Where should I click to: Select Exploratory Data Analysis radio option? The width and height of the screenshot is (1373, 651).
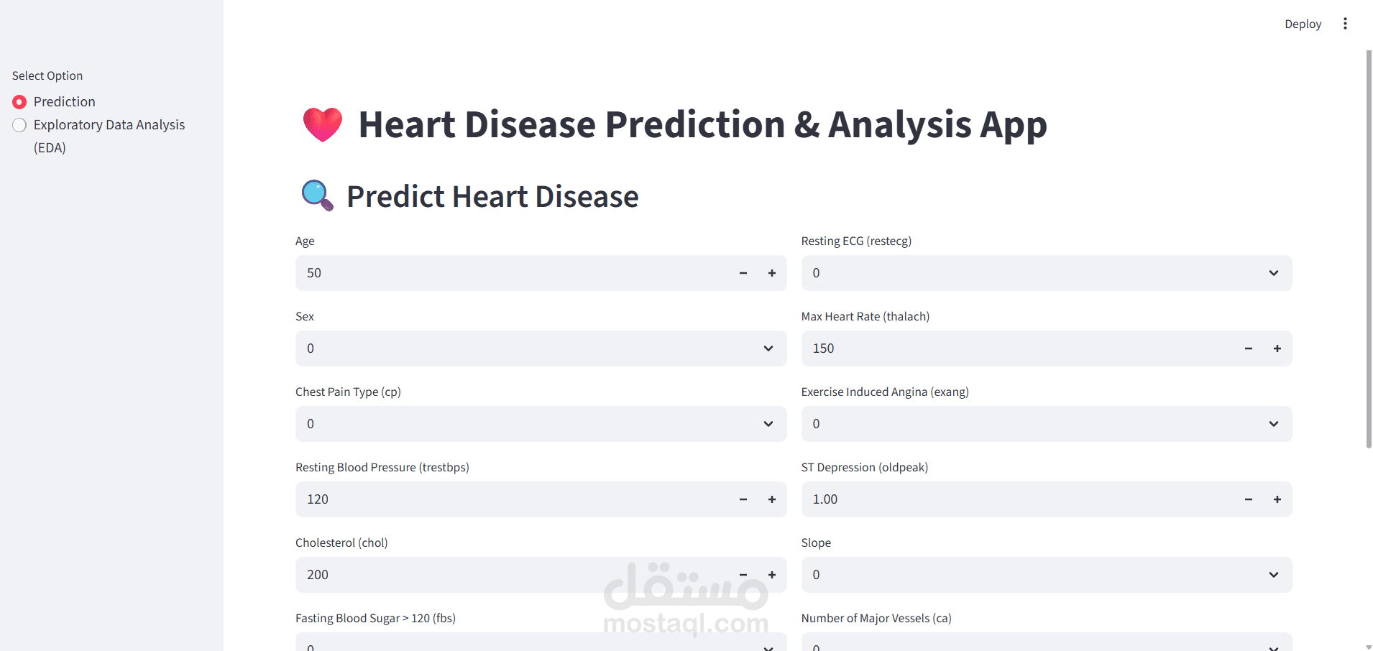click(19, 125)
